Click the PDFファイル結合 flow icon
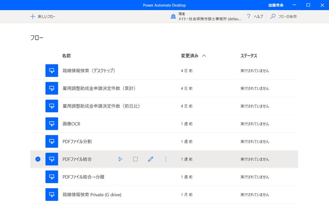Image resolution: width=329 pixels, height=215 pixels. (52, 159)
